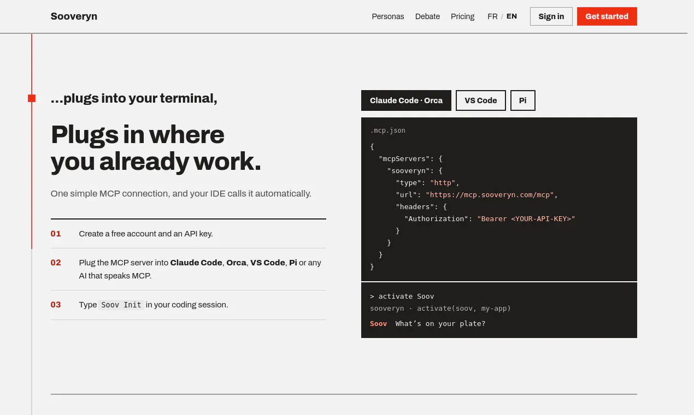The width and height of the screenshot is (694, 415).
Task: Click the "What's on your plate?" reply
Action: [440, 324]
